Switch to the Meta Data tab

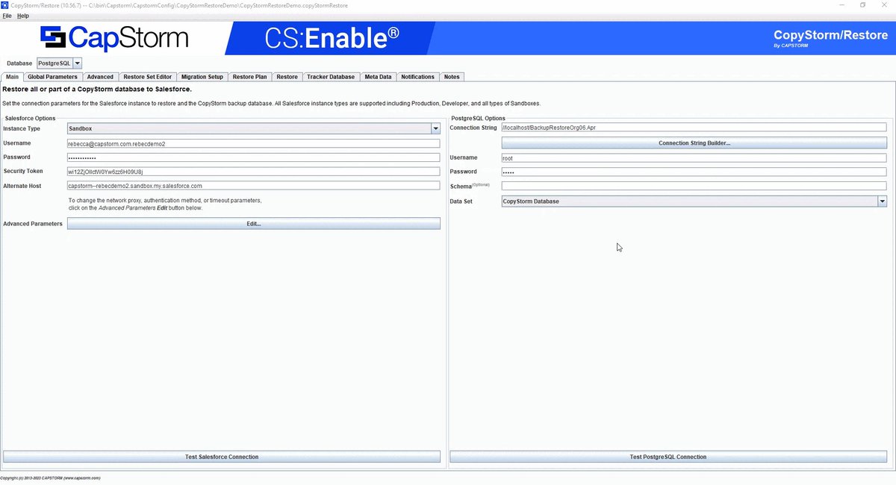pyautogui.click(x=378, y=77)
